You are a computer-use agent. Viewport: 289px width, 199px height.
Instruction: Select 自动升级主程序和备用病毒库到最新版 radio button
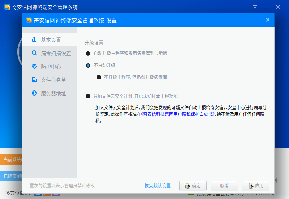click(x=88, y=54)
